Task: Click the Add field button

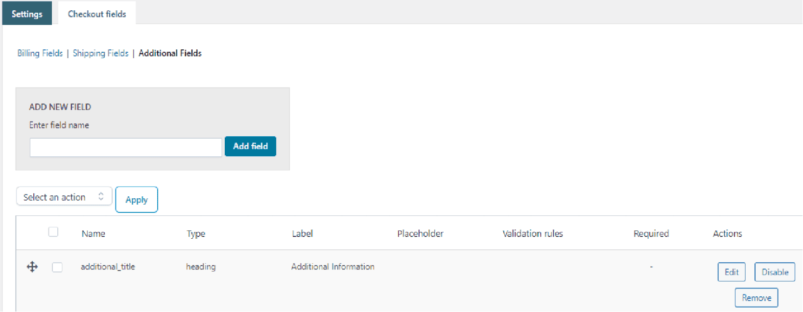Action: [x=250, y=146]
